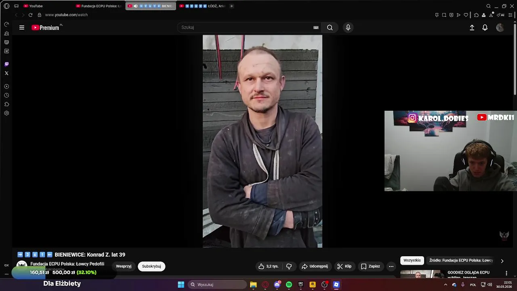Open X (Twitter) from the Opera sidebar
This screenshot has height=291, width=517.
6,73
